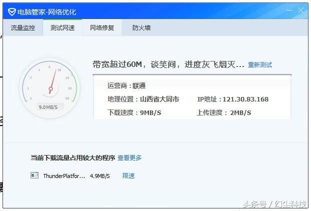The height and width of the screenshot is (211, 311).
Task: Switch to the 流量监控 tab
Action: pos(23,28)
